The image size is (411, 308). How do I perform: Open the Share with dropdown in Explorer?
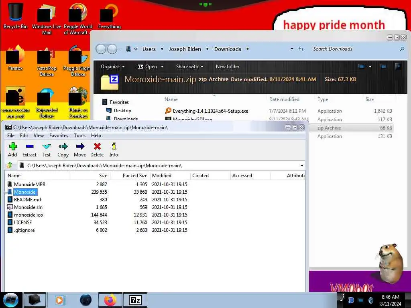[x=190, y=67]
